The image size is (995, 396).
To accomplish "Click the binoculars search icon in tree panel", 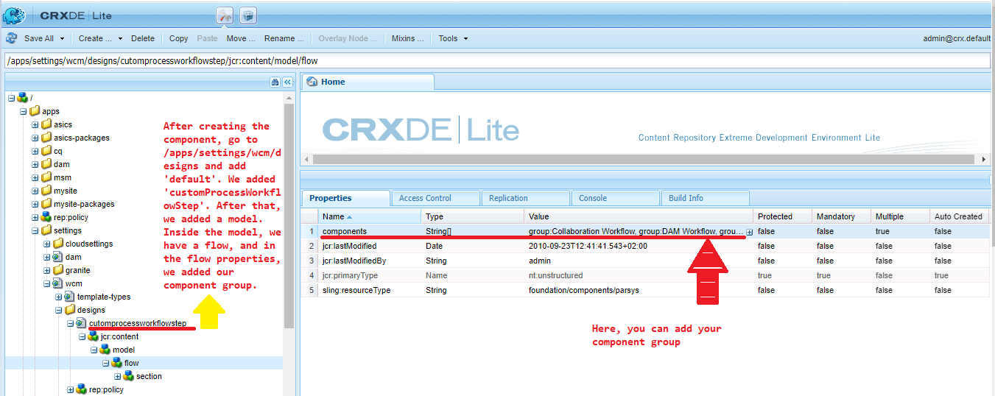I will (x=275, y=82).
